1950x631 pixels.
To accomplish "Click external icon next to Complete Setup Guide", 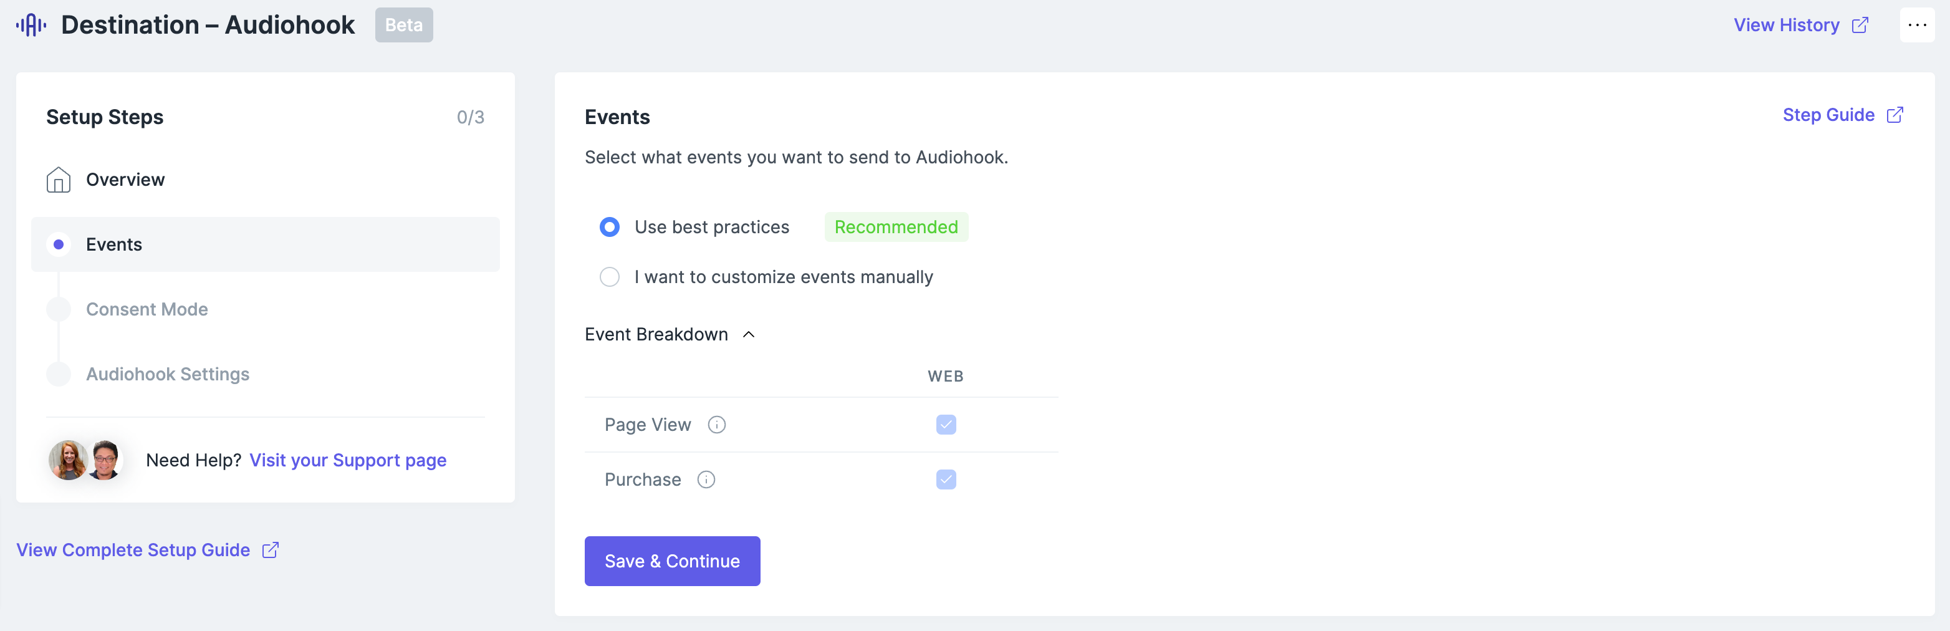I will click(x=271, y=550).
